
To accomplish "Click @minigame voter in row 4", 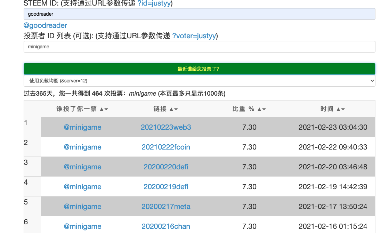I will point(82,187).
